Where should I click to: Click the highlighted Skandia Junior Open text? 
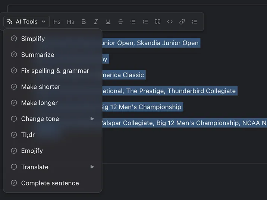point(167,43)
